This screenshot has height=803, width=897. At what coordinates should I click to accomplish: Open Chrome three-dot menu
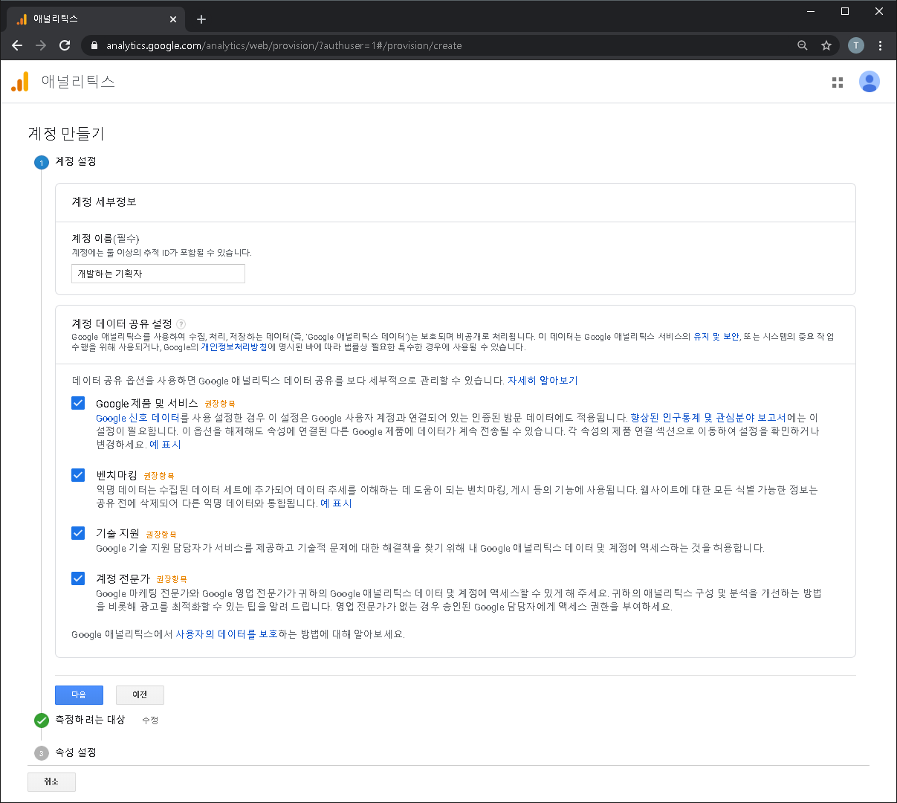(880, 45)
